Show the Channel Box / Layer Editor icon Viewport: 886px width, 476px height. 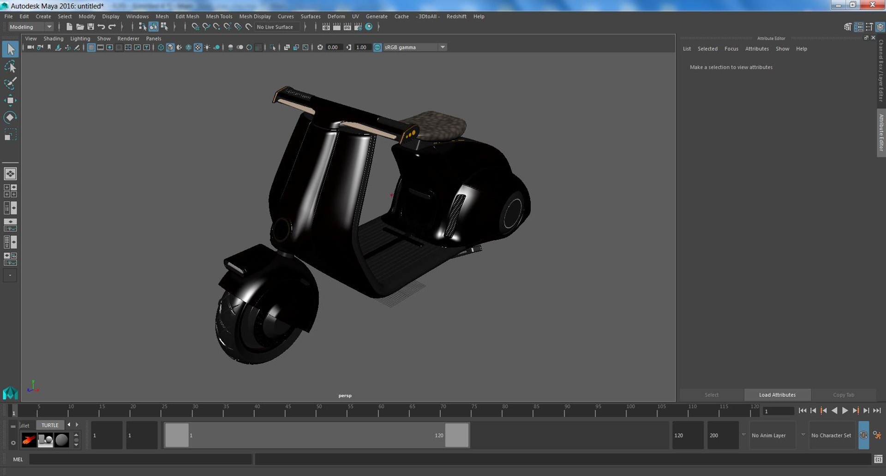click(880, 27)
